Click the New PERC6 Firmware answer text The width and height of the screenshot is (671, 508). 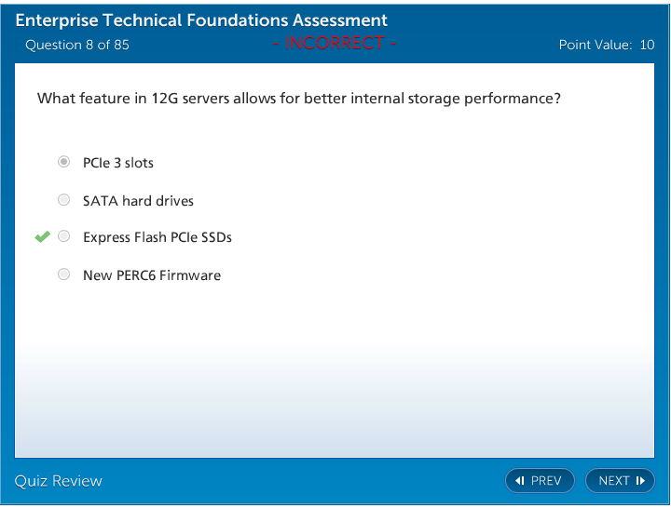click(x=152, y=275)
